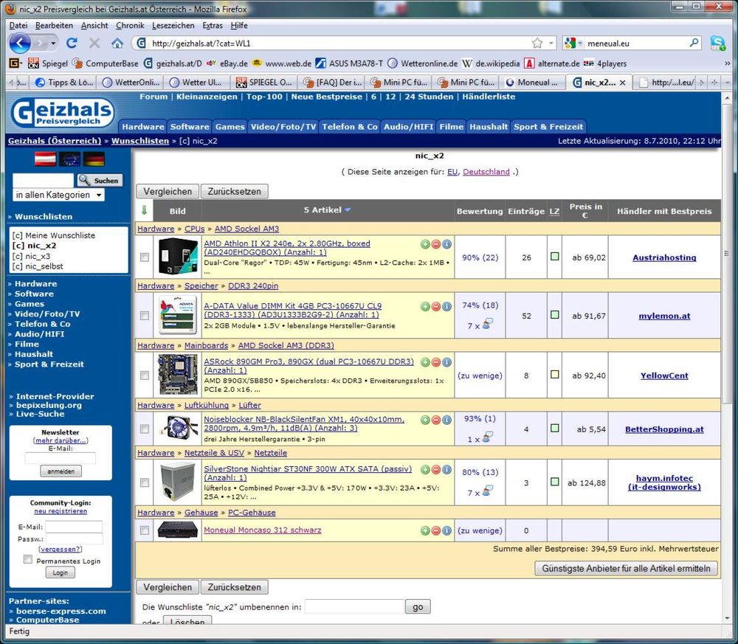The width and height of the screenshot is (738, 644).
Task: Click the top Vergleichen button
Action: pos(168,192)
